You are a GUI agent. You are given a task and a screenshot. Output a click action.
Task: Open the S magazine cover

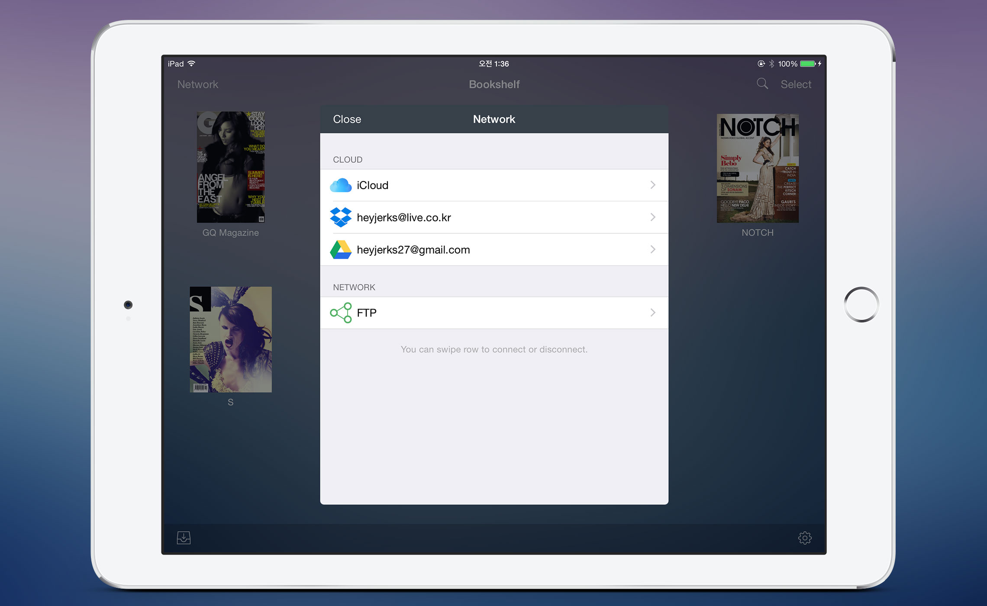tap(231, 339)
